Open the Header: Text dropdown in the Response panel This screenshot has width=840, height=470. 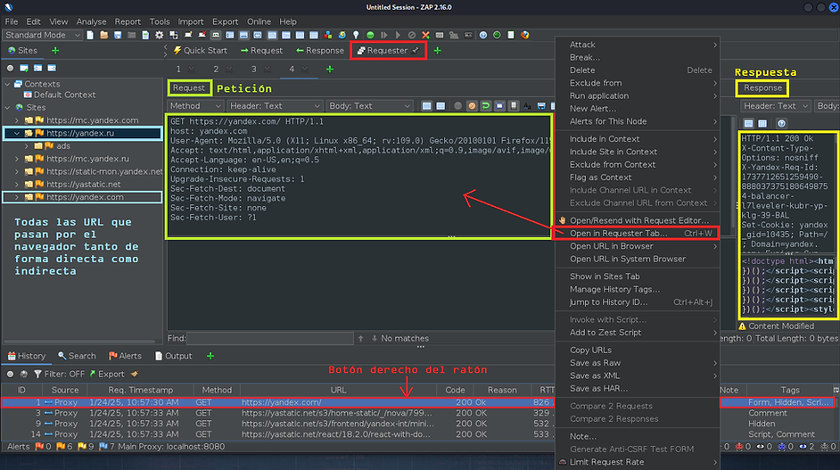click(x=776, y=106)
